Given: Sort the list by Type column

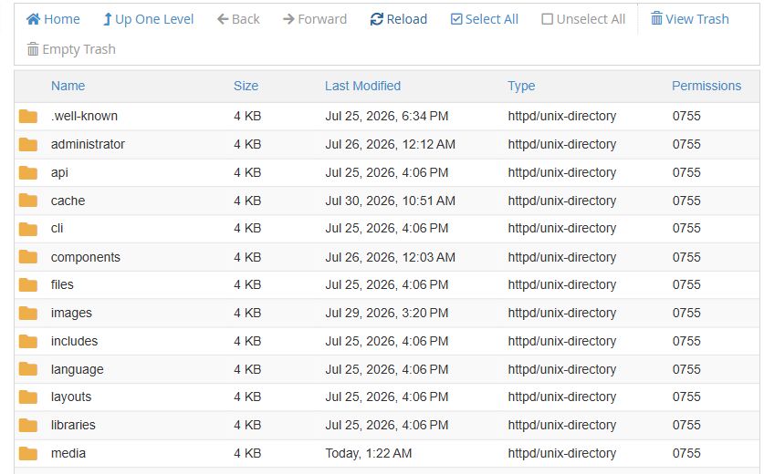Looking at the screenshot, I should 521,86.
